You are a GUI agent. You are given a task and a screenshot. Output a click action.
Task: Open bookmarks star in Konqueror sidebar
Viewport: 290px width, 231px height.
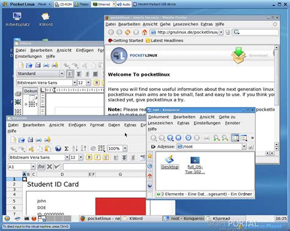coord(150,156)
